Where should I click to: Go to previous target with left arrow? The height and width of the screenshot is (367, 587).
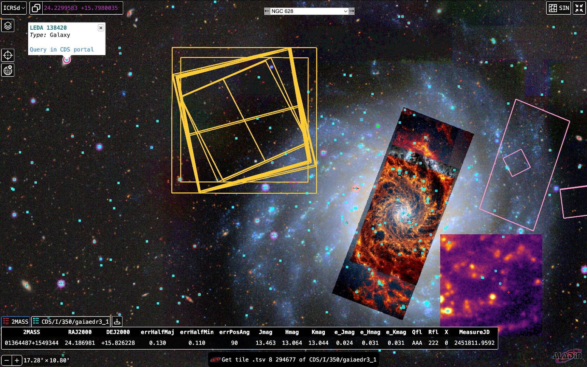point(267,11)
